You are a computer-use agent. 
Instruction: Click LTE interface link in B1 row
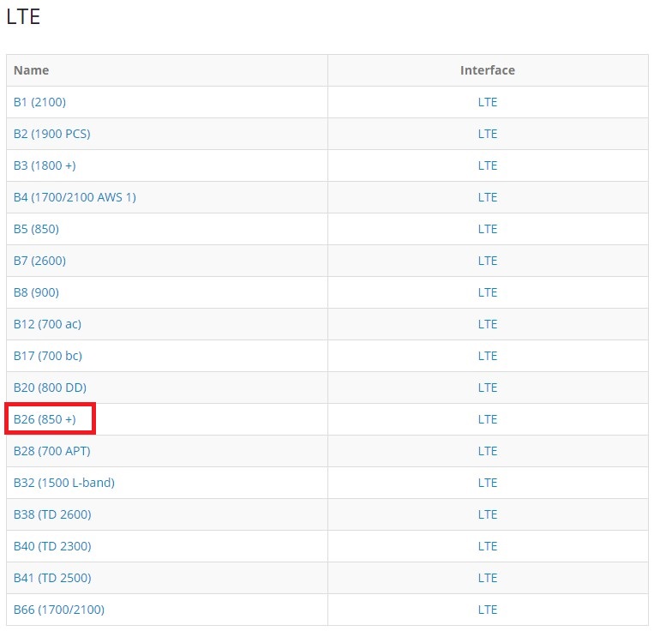click(488, 102)
